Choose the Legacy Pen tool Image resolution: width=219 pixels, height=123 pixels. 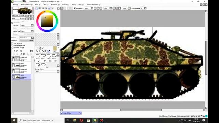click(43, 64)
